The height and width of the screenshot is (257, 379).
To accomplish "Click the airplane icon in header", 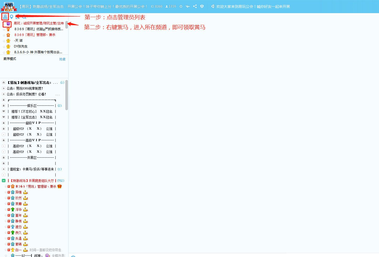I will (188, 7).
